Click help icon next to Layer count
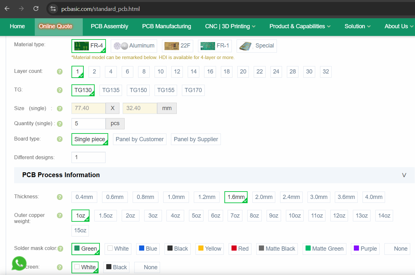415x275 pixels. pos(60,72)
